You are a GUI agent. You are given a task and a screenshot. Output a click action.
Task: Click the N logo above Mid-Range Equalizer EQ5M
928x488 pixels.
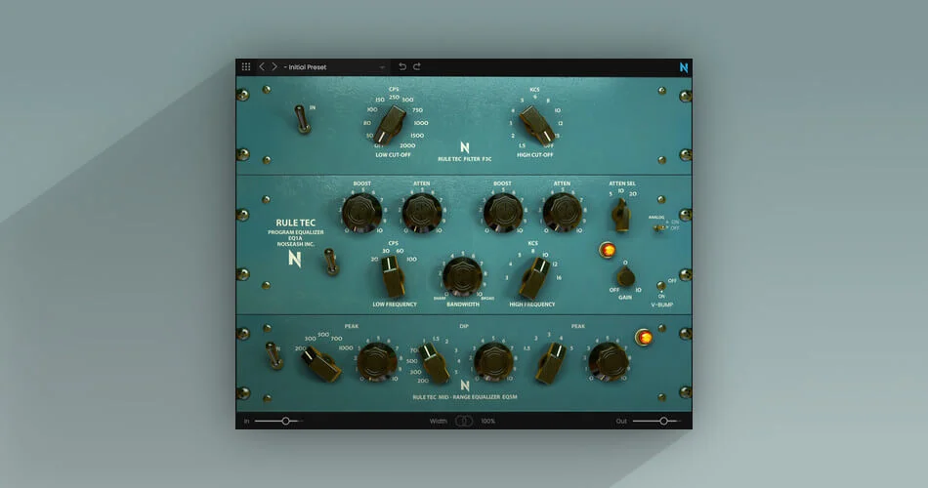point(465,386)
